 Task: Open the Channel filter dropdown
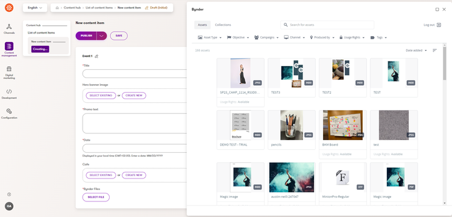pyautogui.click(x=294, y=38)
